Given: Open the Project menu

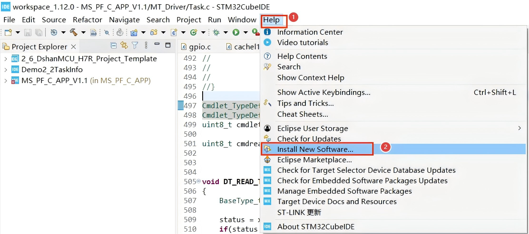Looking at the screenshot, I should tap(188, 20).
